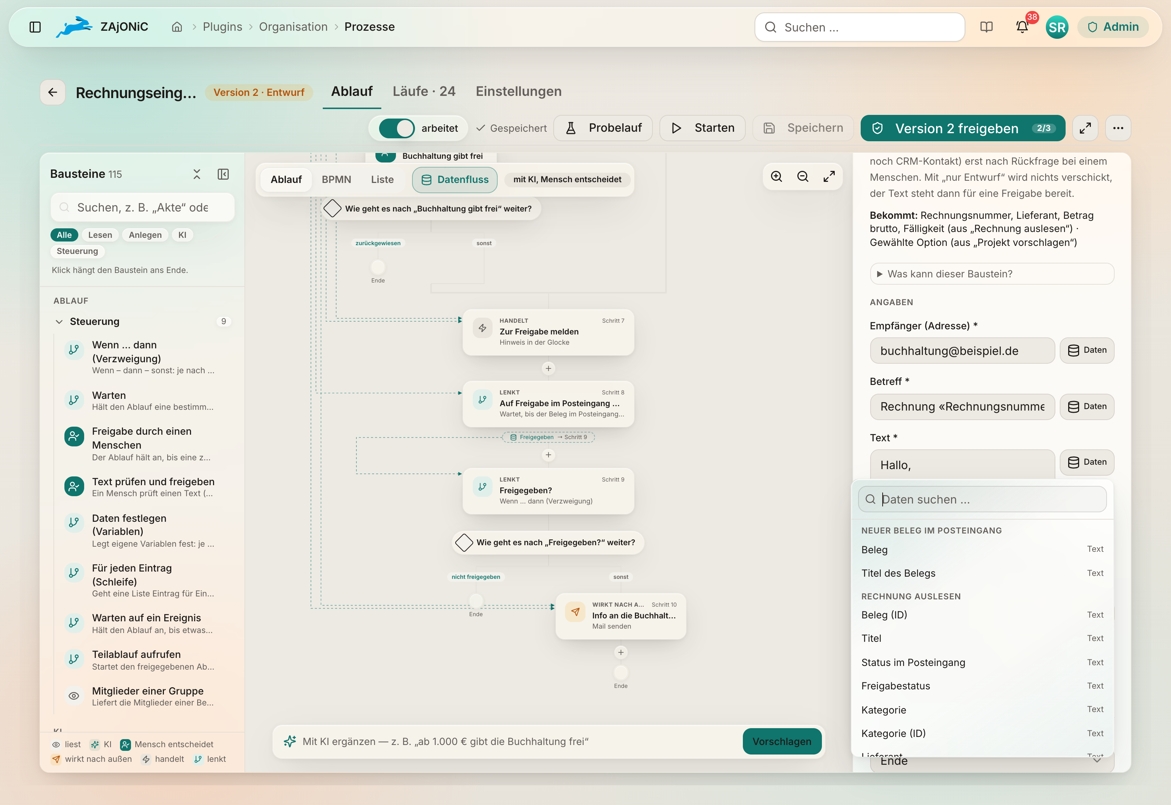
Task: Expand editor to fullscreen next to freigeben
Action: click(x=1085, y=128)
